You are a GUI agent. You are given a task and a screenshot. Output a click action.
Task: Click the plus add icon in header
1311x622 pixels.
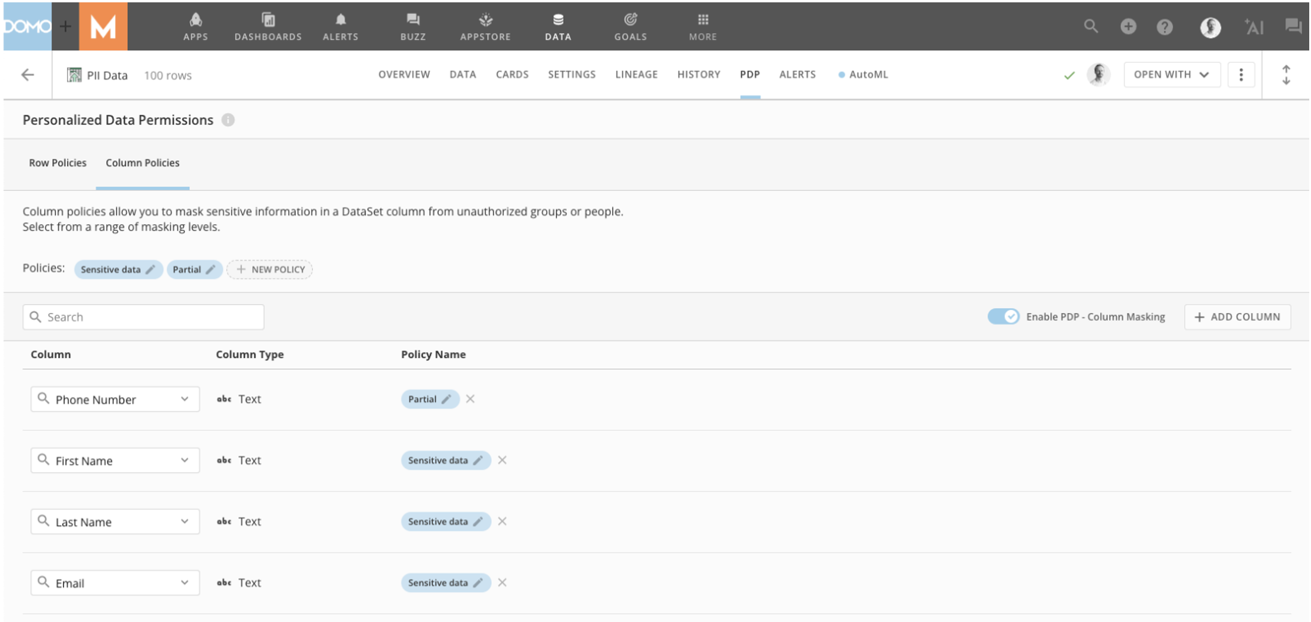pyautogui.click(x=1128, y=26)
